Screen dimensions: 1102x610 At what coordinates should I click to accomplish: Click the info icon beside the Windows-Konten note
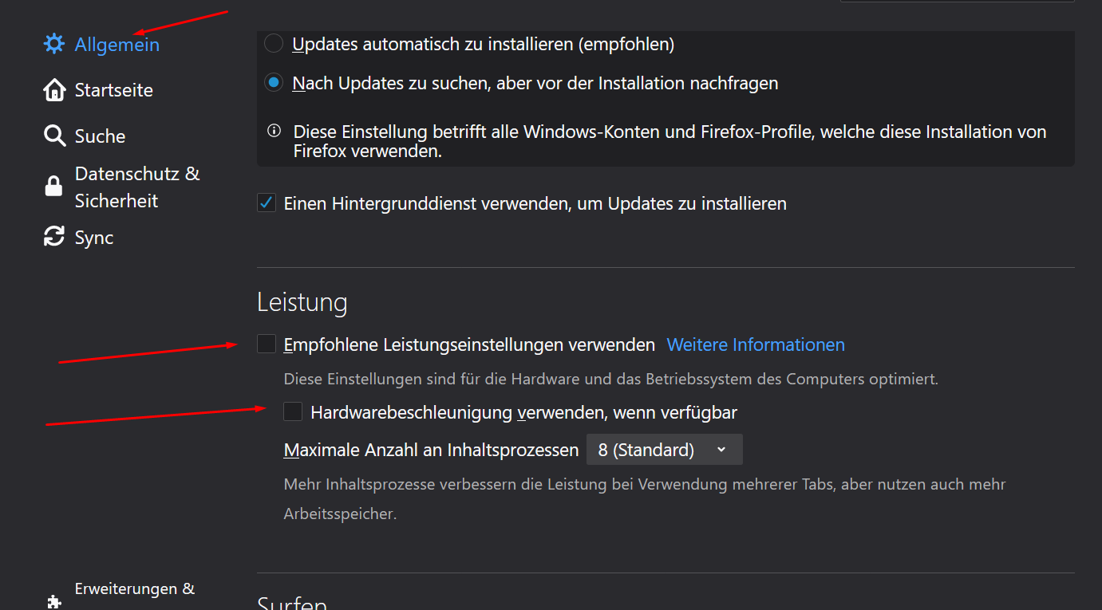(274, 131)
